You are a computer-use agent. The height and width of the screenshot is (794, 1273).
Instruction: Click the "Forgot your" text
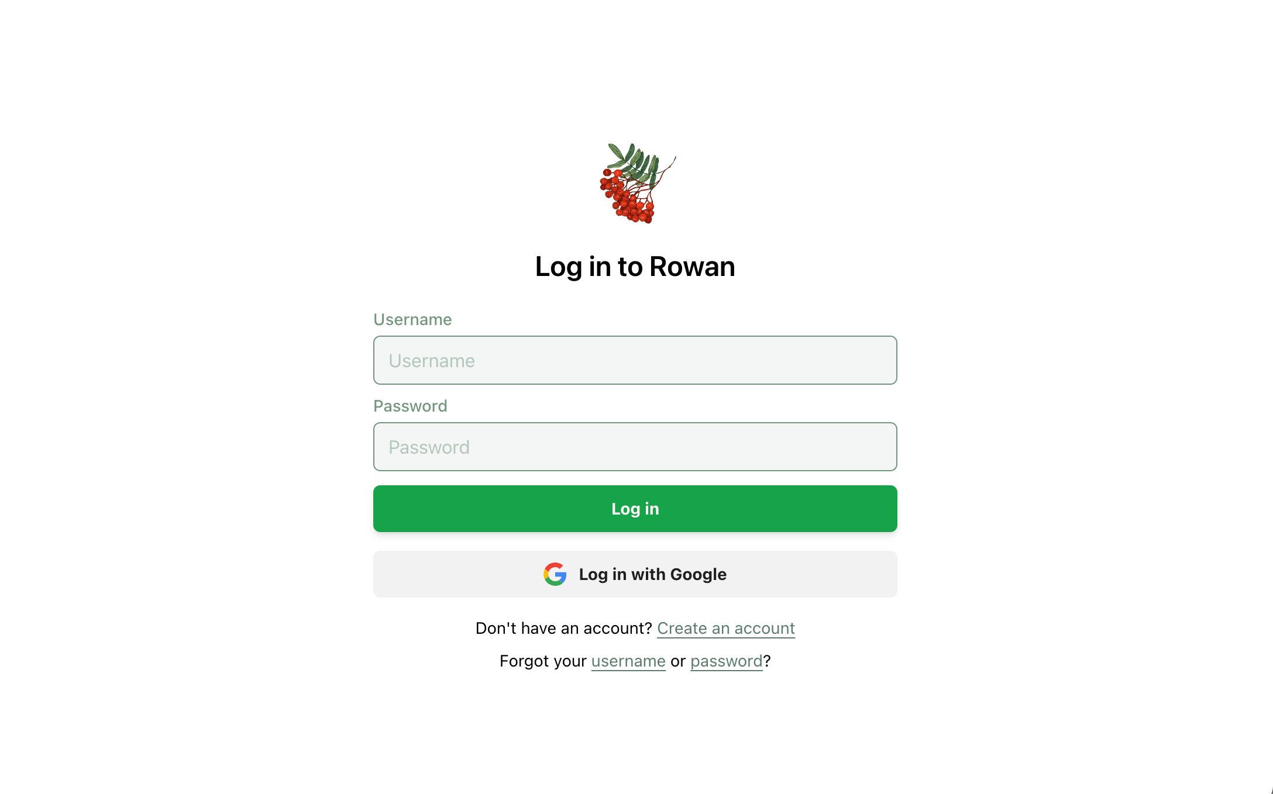(543, 661)
